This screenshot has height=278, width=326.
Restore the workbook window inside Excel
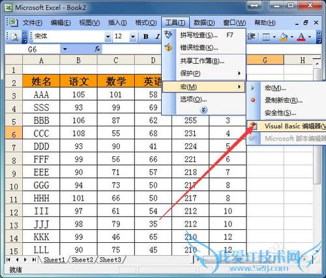pos(306,22)
